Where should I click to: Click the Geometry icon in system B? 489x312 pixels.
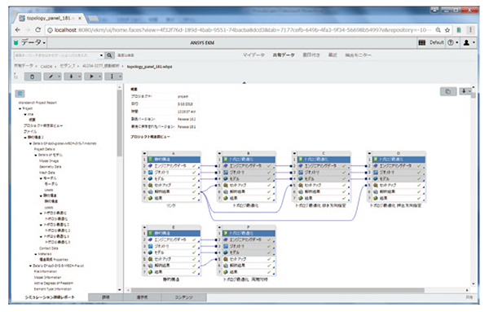(x=226, y=173)
